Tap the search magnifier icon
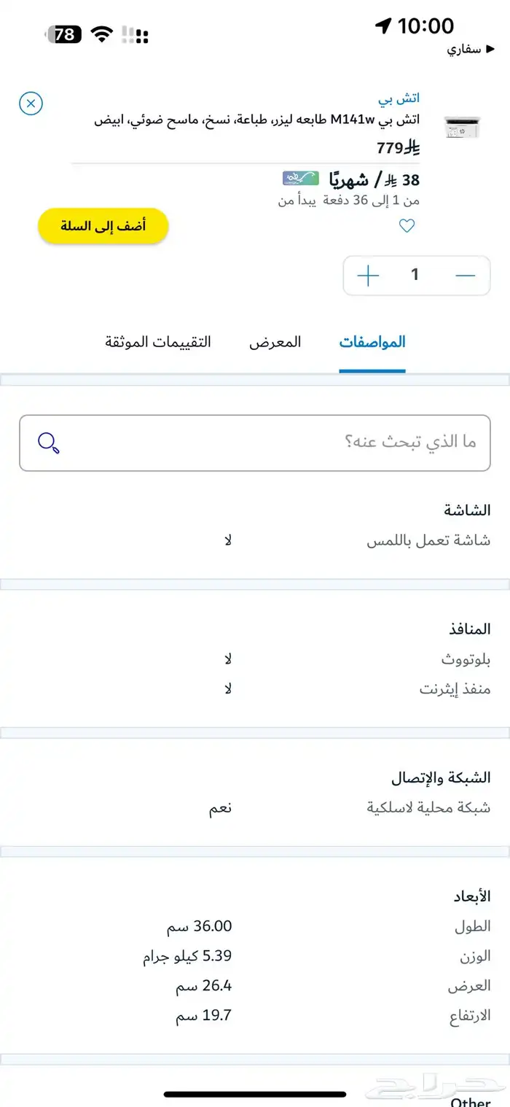510x1107 pixels. coord(48,442)
